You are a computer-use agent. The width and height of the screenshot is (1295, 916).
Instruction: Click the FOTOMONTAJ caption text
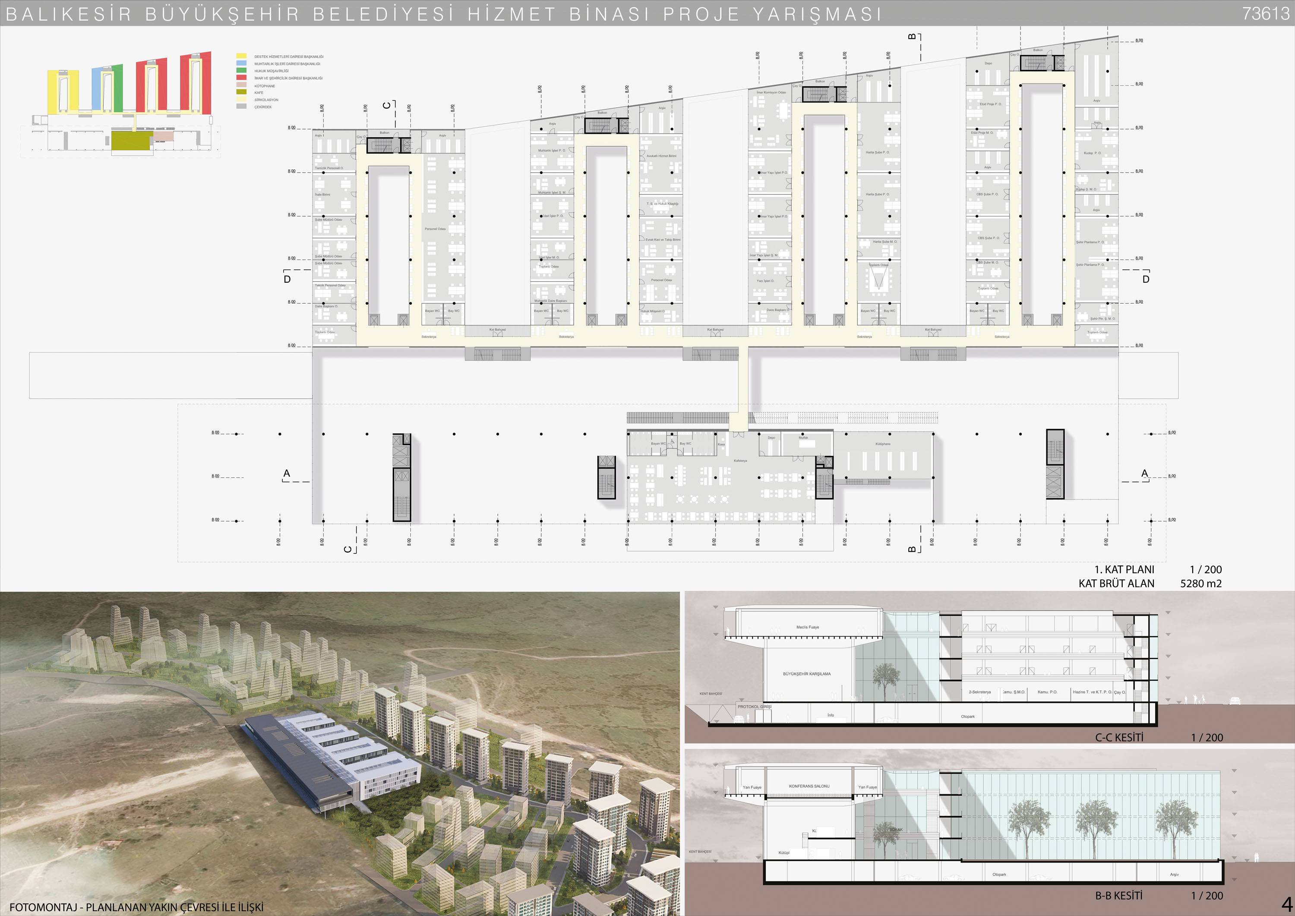136,907
